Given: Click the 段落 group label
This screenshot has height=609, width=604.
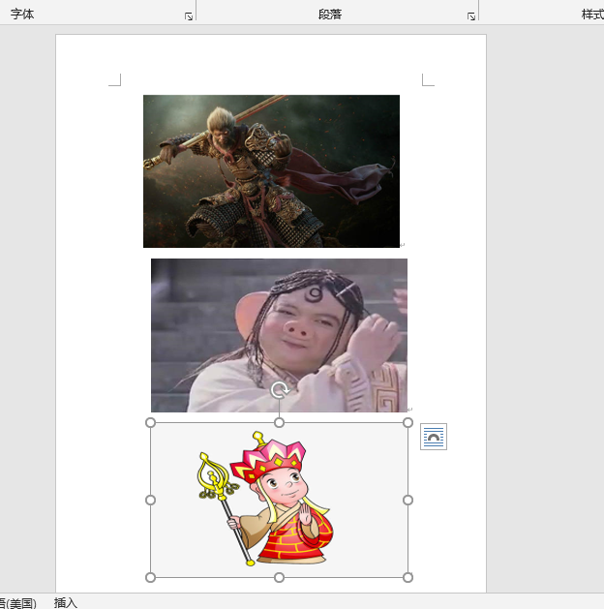Looking at the screenshot, I should click(x=330, y=15).
